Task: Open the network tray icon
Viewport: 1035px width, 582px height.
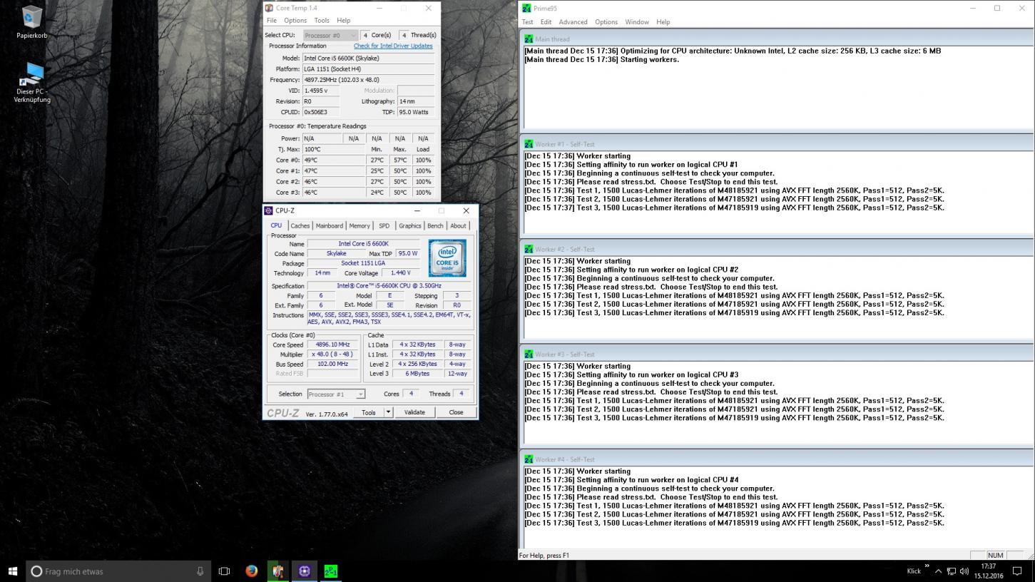Action: coord(952,571)
